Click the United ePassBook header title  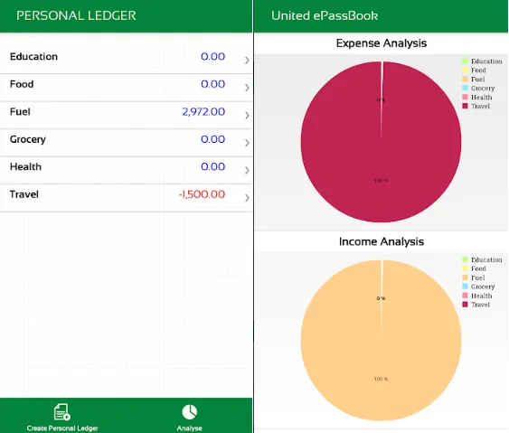coord(325,15)
